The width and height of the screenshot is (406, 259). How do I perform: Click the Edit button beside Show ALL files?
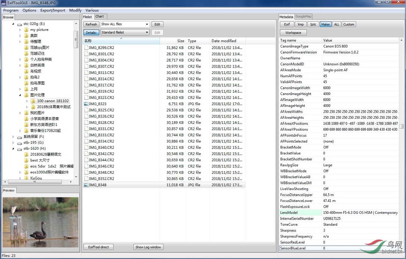(158, 24)
